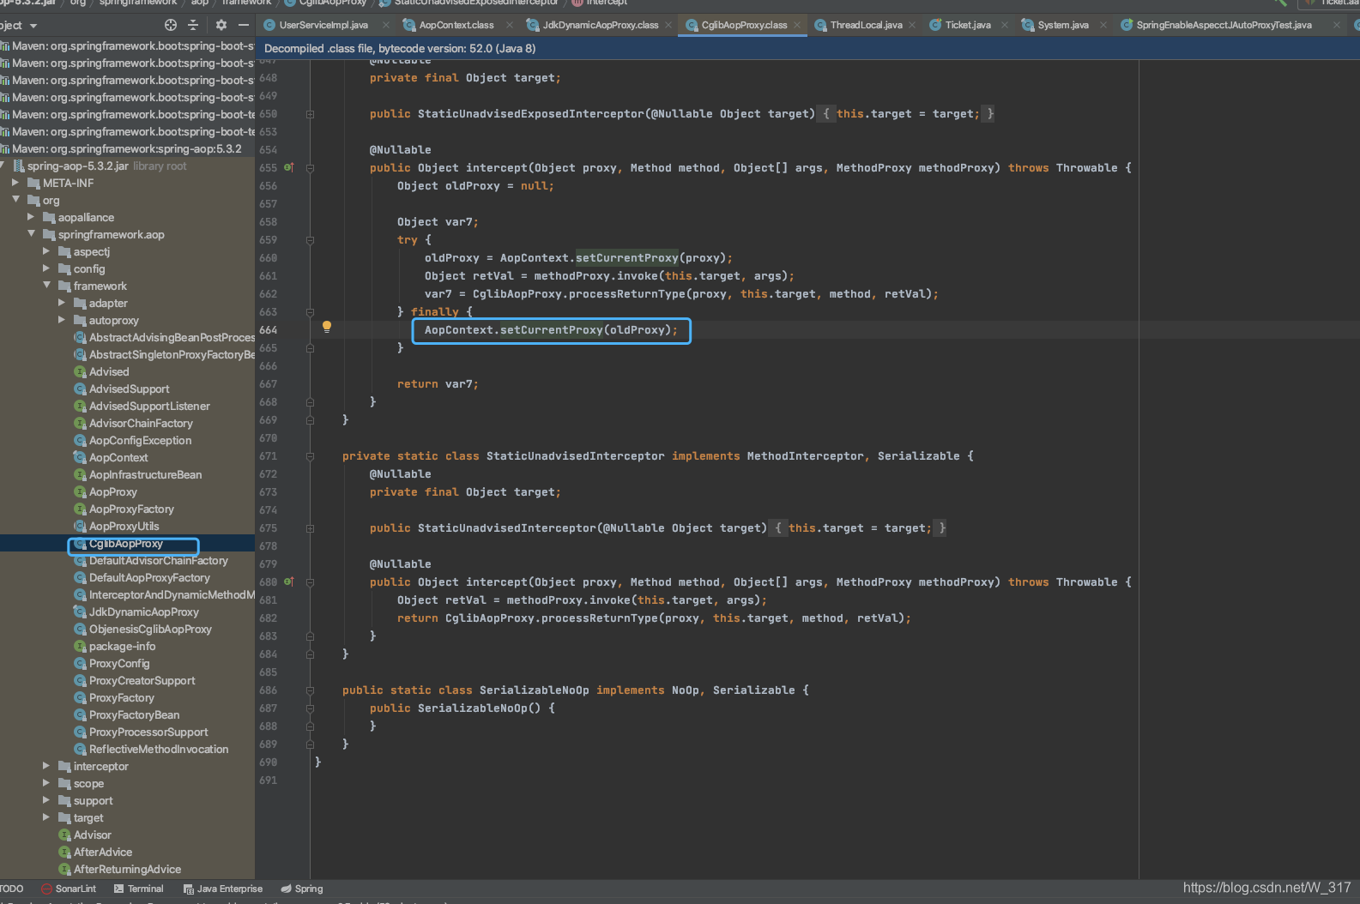
Task: Click the Java Enterprise icon in bottom bar
Action: (x=189, y=889)
